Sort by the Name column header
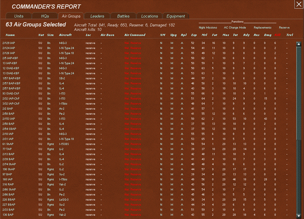The height and width of the screenshot is (219, 304). [x=10, y=35]
